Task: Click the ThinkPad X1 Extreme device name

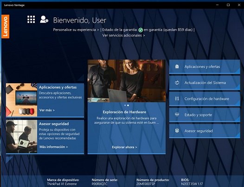Action: 62,184
